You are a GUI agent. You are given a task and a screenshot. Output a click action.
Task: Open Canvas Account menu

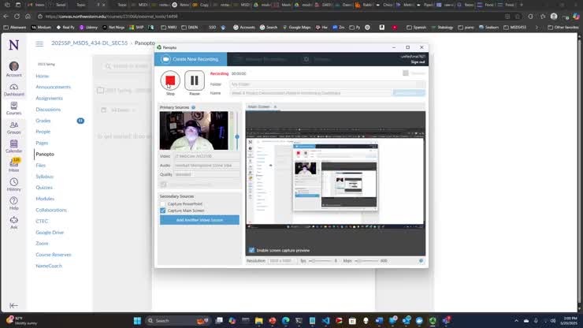[x=13, y=69]
